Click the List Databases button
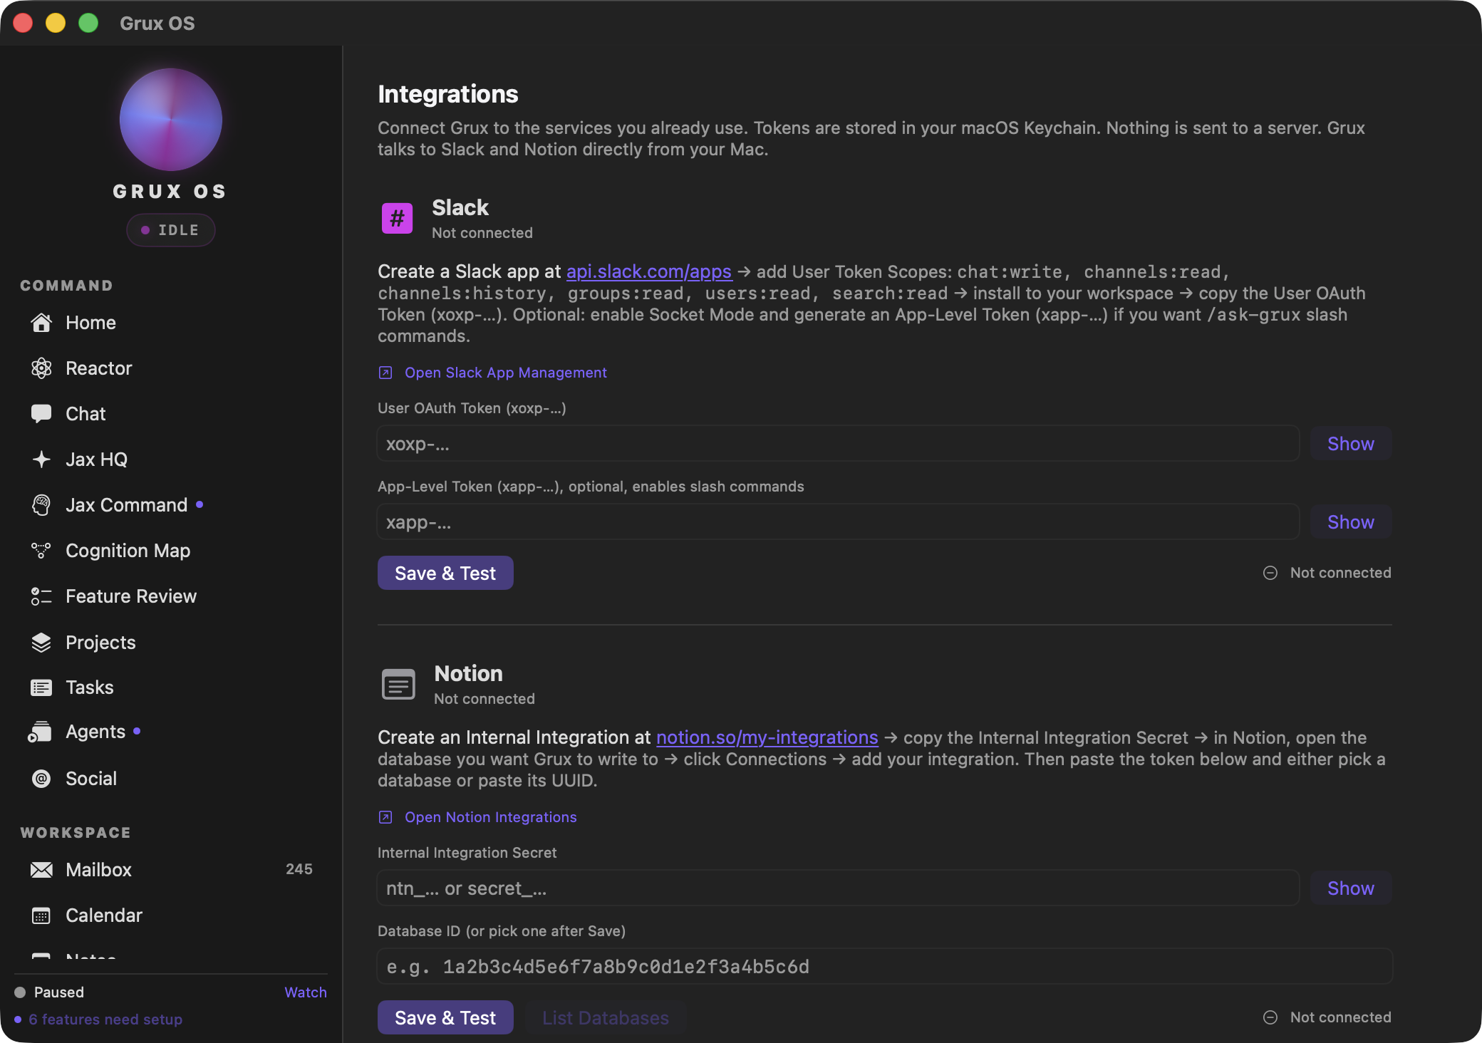The width and height of the screenshot is (1482, 1043). [x=606, y=1017]
